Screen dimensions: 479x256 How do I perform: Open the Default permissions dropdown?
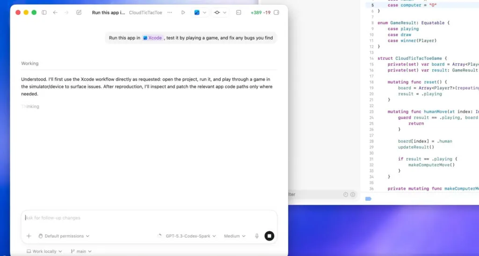click(64, 236)
